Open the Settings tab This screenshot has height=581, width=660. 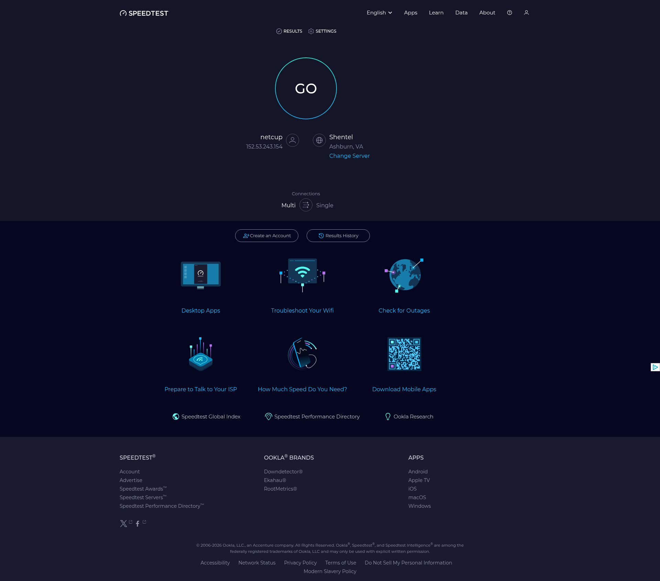(x=322, y=31)
